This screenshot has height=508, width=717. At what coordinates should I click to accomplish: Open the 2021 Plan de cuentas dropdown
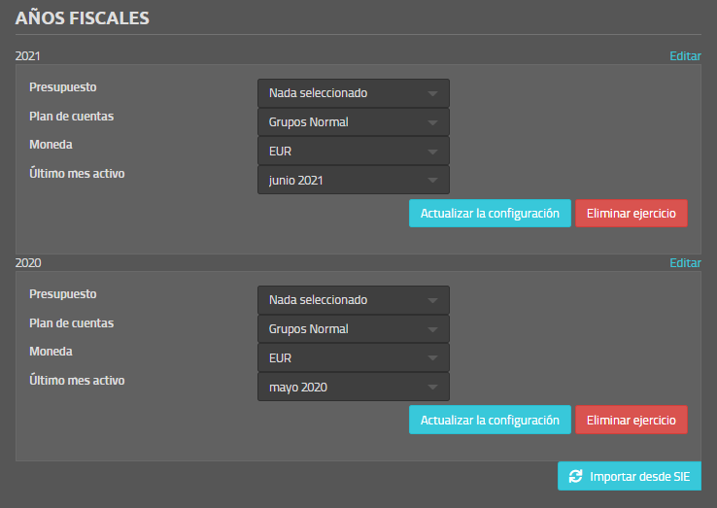click(354, 122)
